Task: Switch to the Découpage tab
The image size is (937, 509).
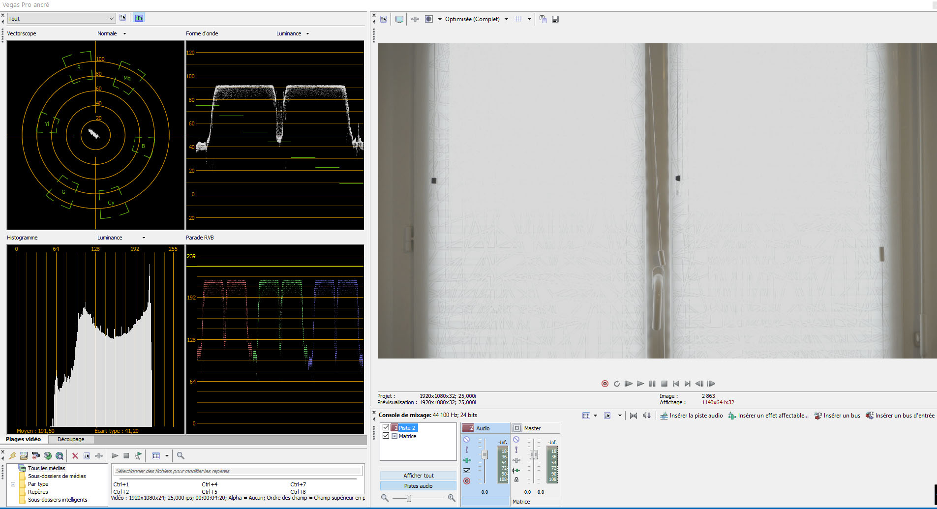Action: 71,439
